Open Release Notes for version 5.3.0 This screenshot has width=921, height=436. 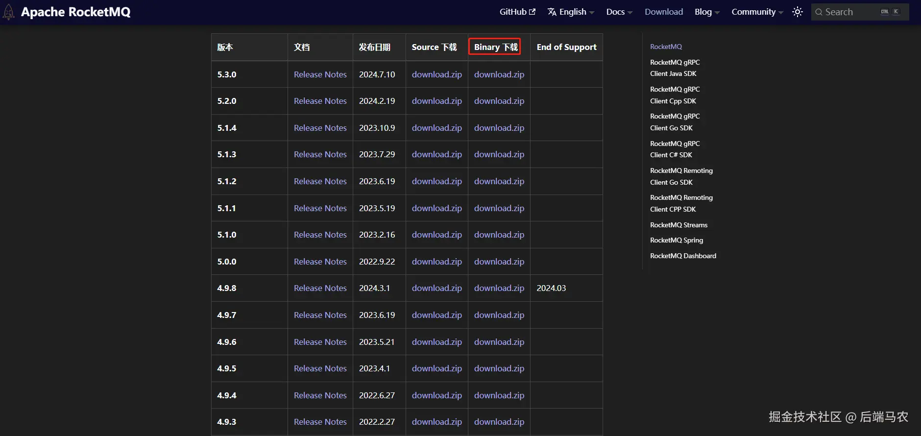[320, 74]
